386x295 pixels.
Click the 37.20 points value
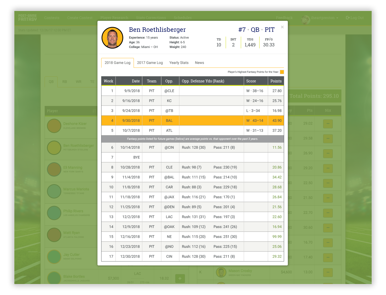[x=277, y=130]
